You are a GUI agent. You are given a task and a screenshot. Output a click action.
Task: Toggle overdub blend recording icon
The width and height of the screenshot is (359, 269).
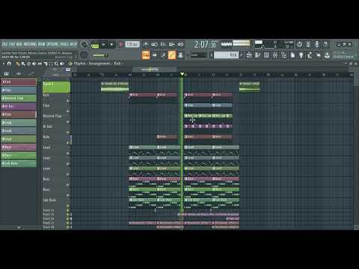tap(172, 45)
